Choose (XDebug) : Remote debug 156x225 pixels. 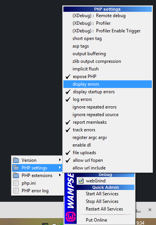click(x=107, y=16)
